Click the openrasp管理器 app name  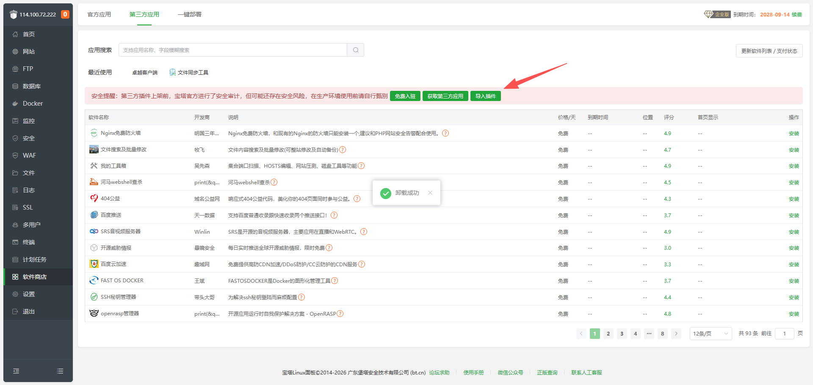pyautogui.click(x=120, y=313)
